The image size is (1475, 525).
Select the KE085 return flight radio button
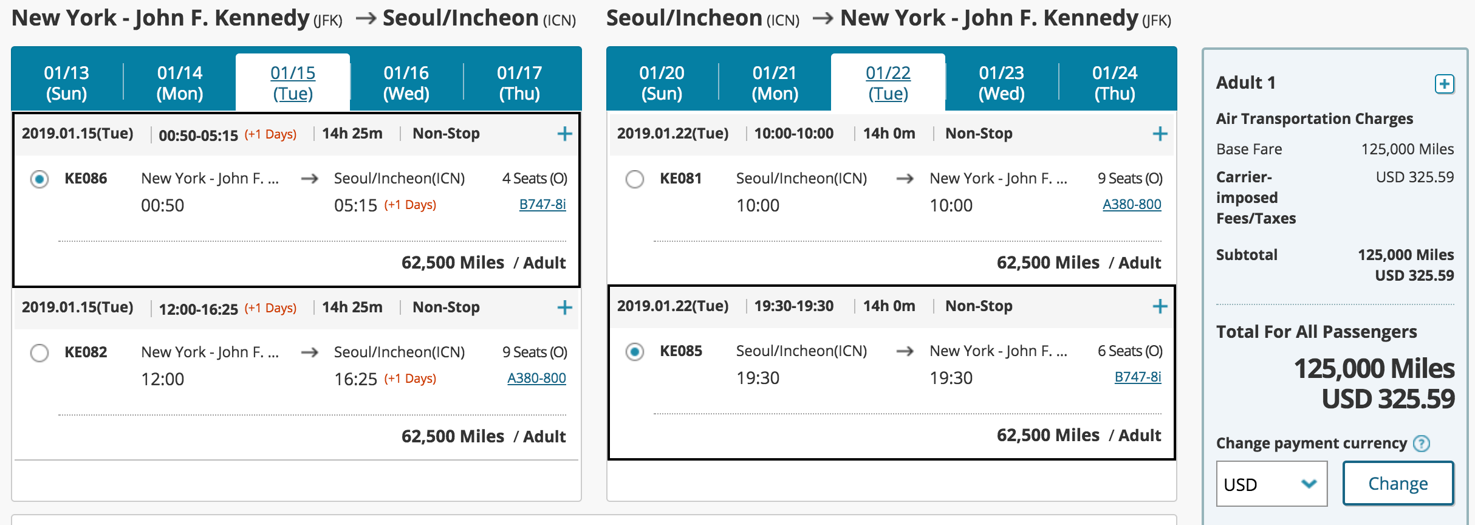(635, 352)
